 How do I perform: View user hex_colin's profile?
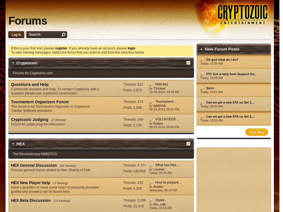[160, 205]
